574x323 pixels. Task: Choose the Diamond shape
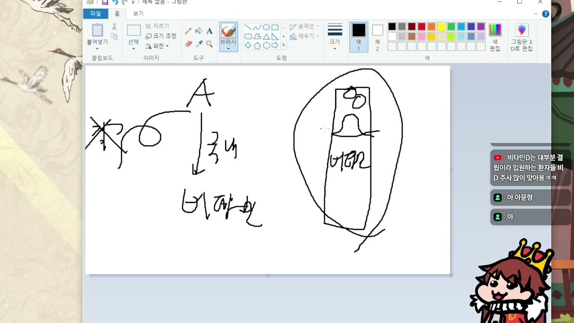pos(248,45)
